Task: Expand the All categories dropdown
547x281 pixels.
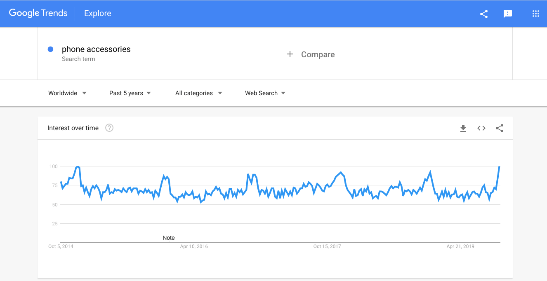Action: [198, 93]
